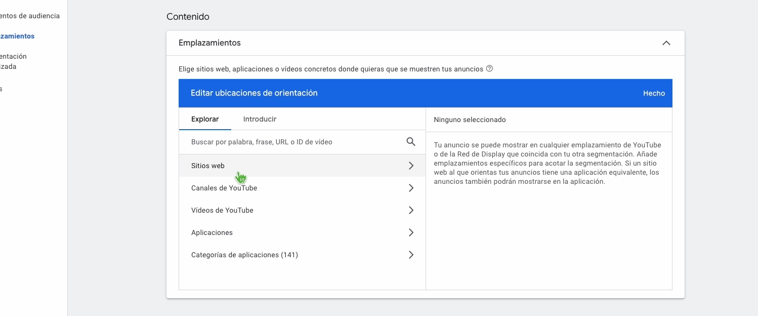Click the search magnifier icon

(411, 142)
